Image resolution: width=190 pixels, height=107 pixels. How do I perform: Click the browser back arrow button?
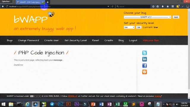[x=3, y=7]
